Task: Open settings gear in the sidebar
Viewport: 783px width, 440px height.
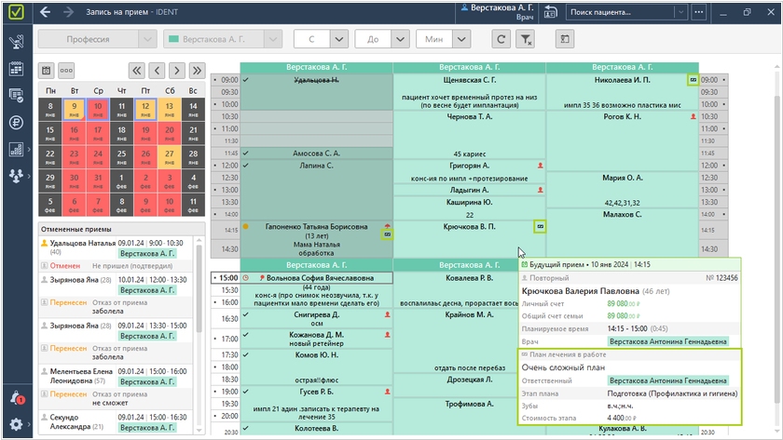Action: tap(16, 424)
